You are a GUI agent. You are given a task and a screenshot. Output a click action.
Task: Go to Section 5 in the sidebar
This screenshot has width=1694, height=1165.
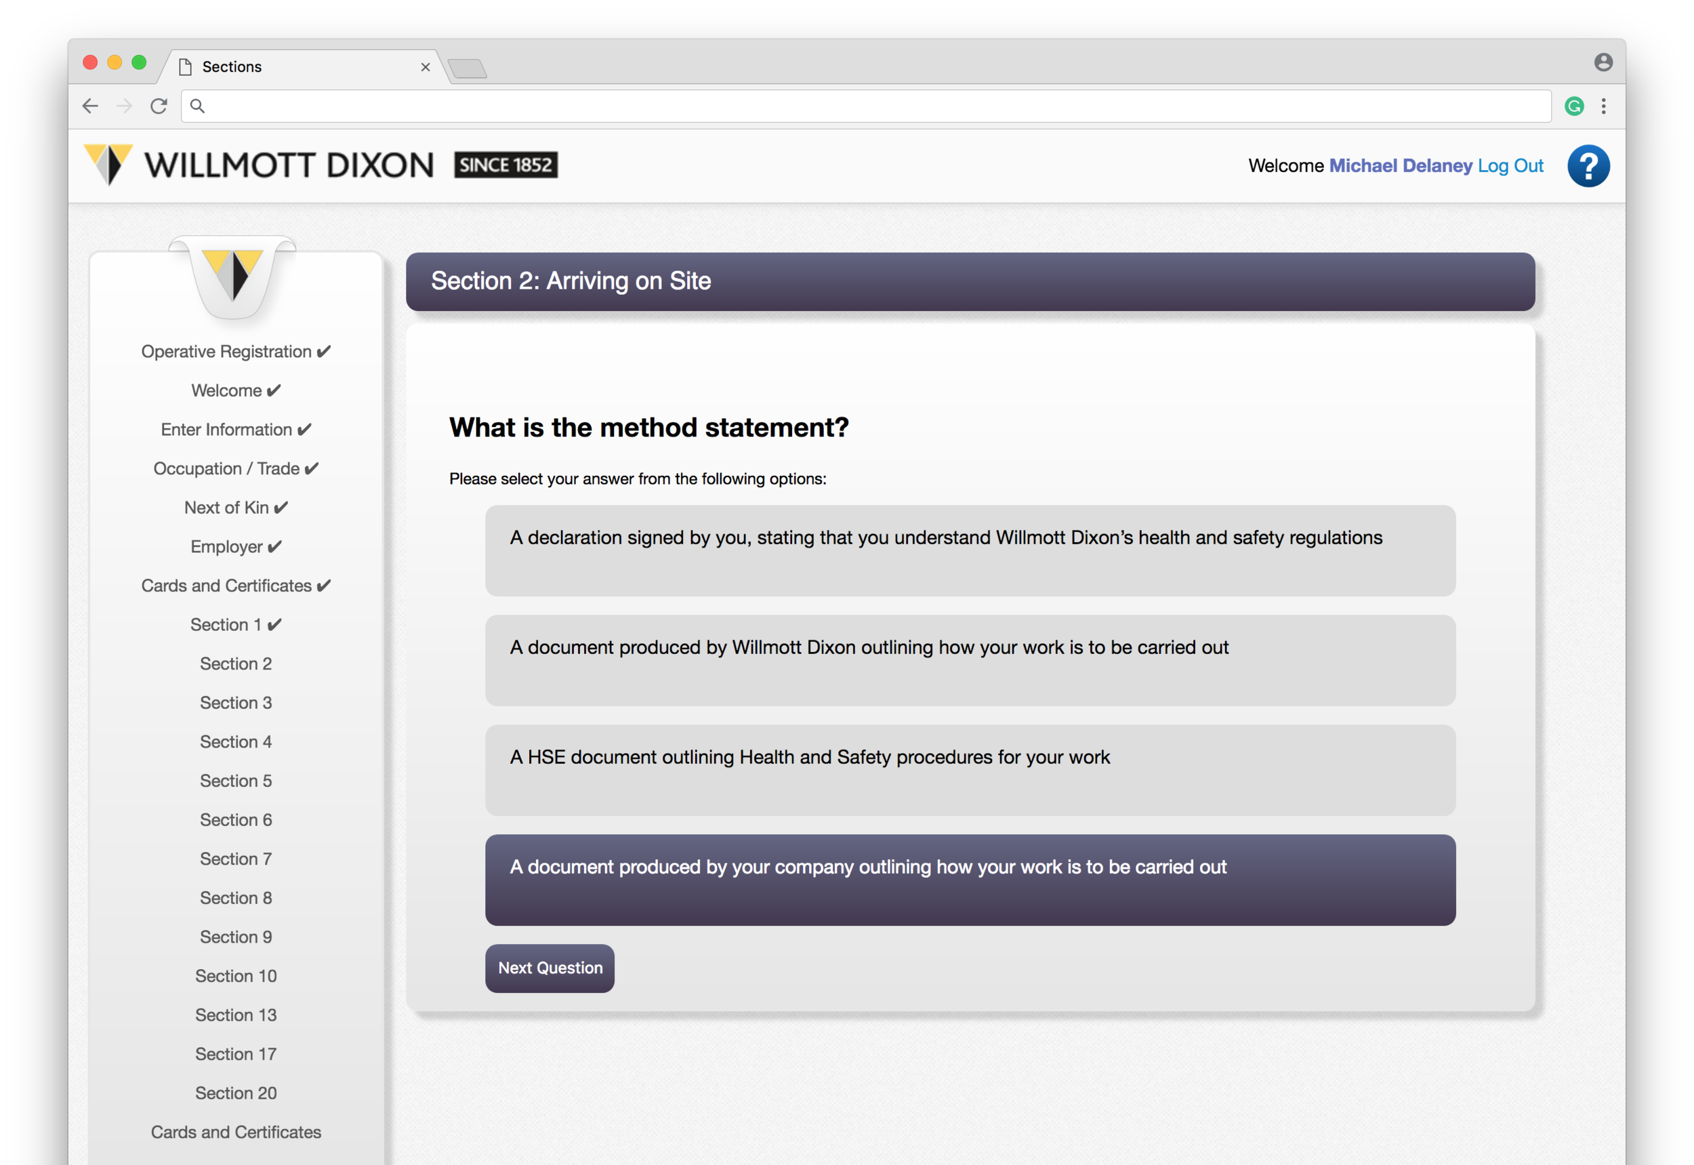pos(236,781)
